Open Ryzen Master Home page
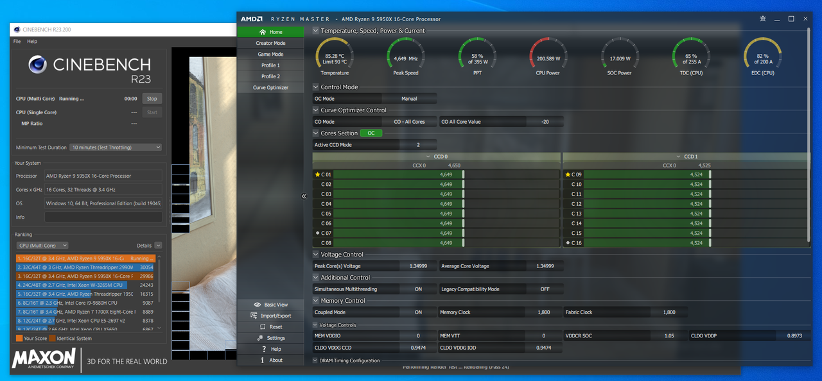Screen dimensions: 822x381 (270, 32)
